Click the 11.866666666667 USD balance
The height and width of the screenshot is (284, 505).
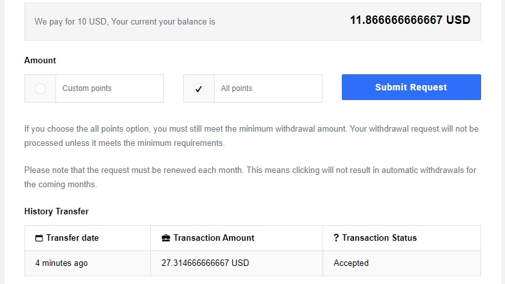[410, 20]
